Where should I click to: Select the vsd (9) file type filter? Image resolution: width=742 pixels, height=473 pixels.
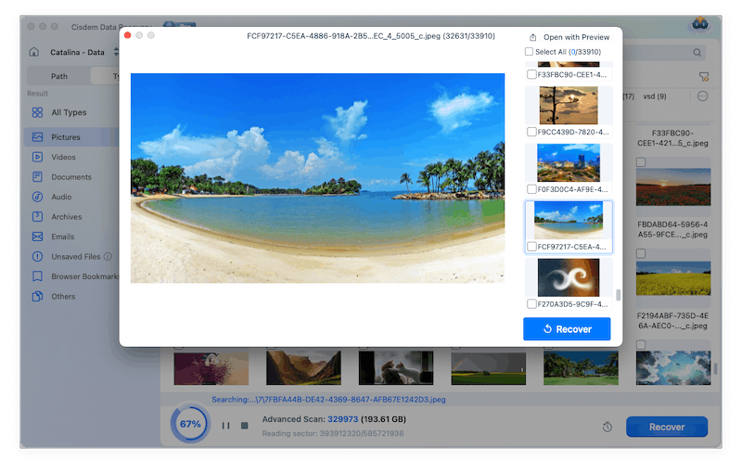[x=655, y=96]
